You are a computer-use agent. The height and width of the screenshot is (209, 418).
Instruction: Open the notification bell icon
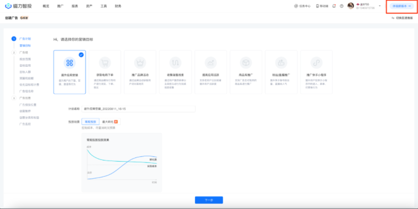[334, 6]
